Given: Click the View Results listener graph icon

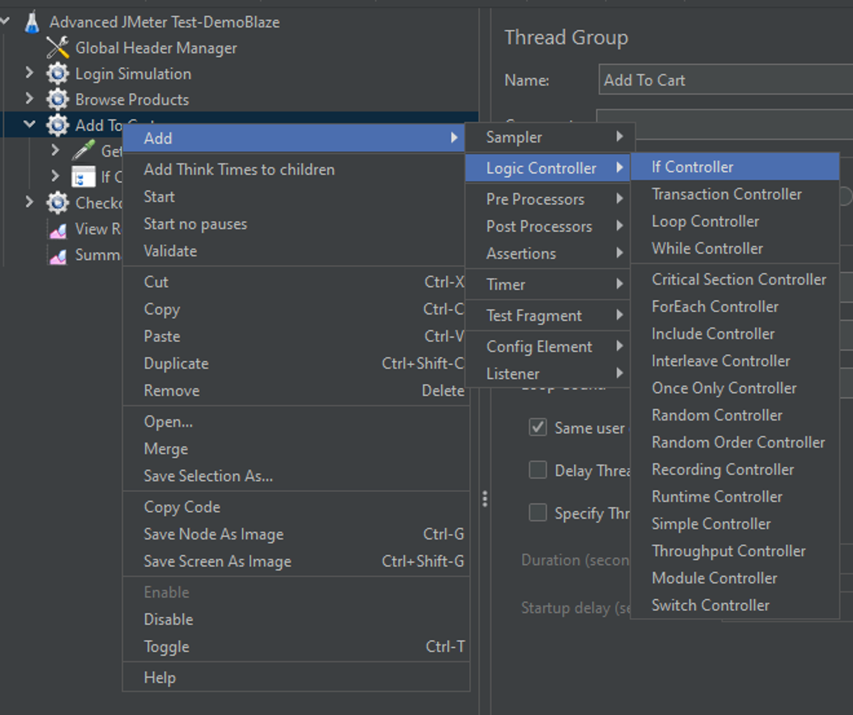Looking at the screenshot, I should [58, 230].
